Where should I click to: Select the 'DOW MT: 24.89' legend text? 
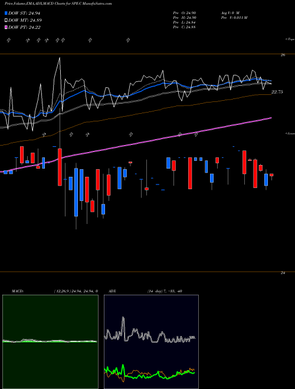coord(25,21)
